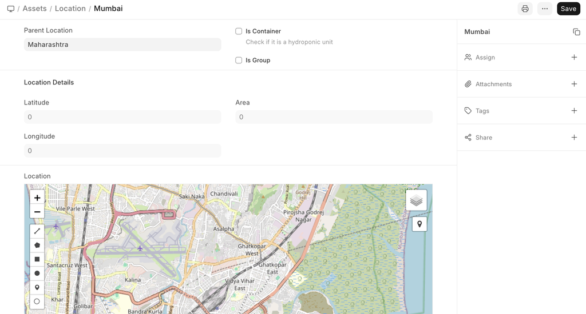Image resolution: width=586 pixels, height=314 pixels.
Task: Select the draw marker tool
Action: pos(37,288)
